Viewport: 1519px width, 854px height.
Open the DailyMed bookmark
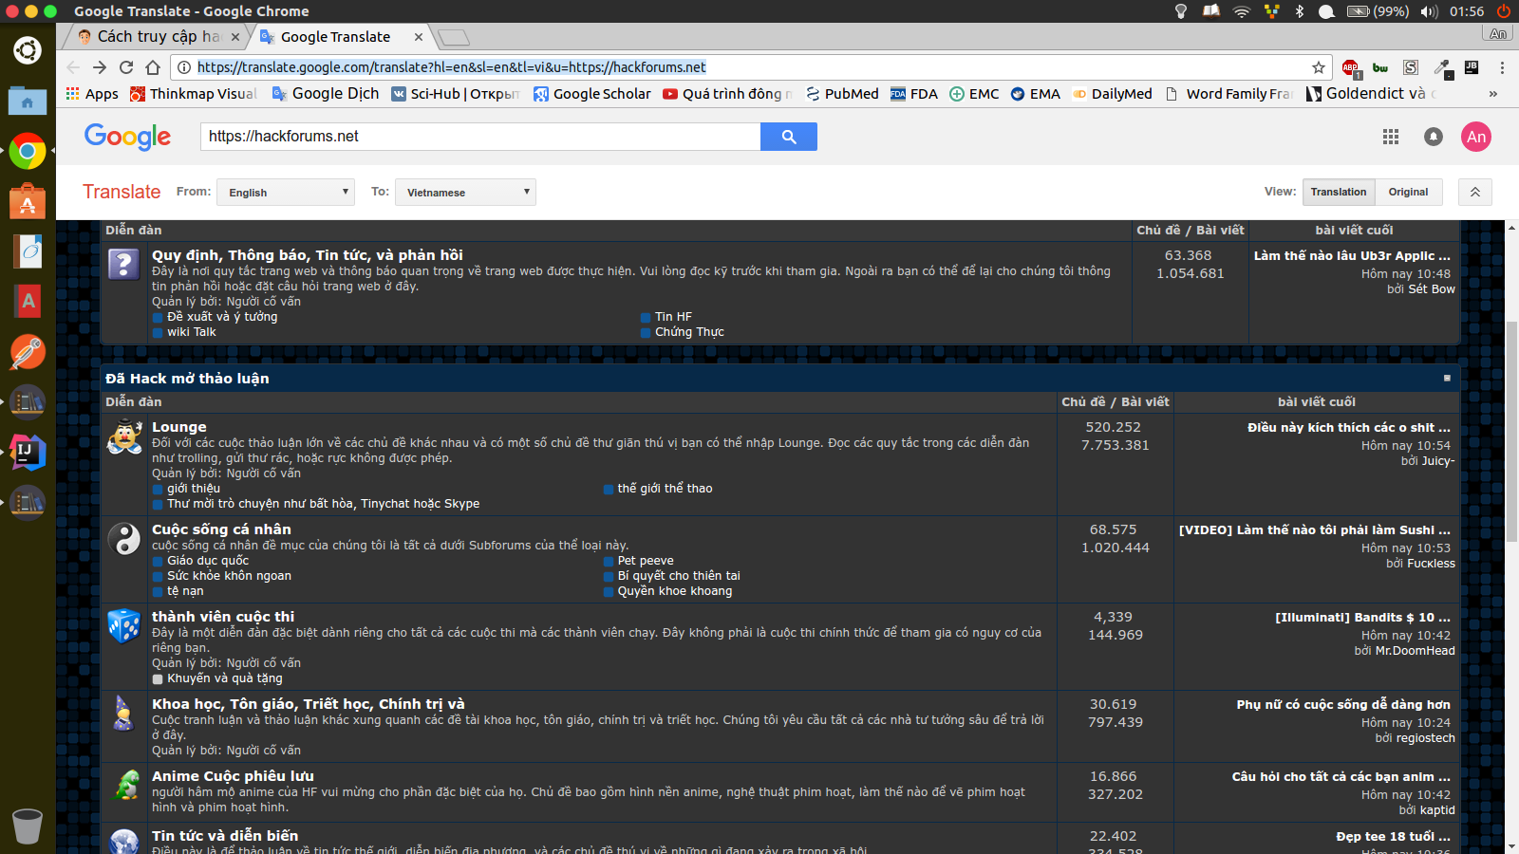pos(1112,94)
